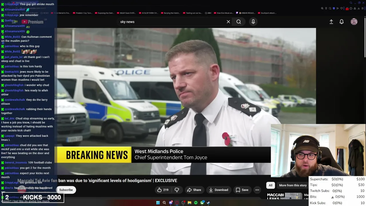Share the Maccabi Tel Aviv video
The height and width of the screenshot is (206, 366).
click(x=194, y=190)
